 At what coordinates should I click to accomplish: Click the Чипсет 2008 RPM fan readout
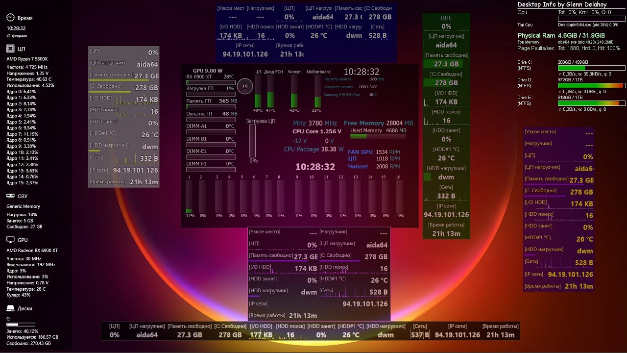pos(374,167)
